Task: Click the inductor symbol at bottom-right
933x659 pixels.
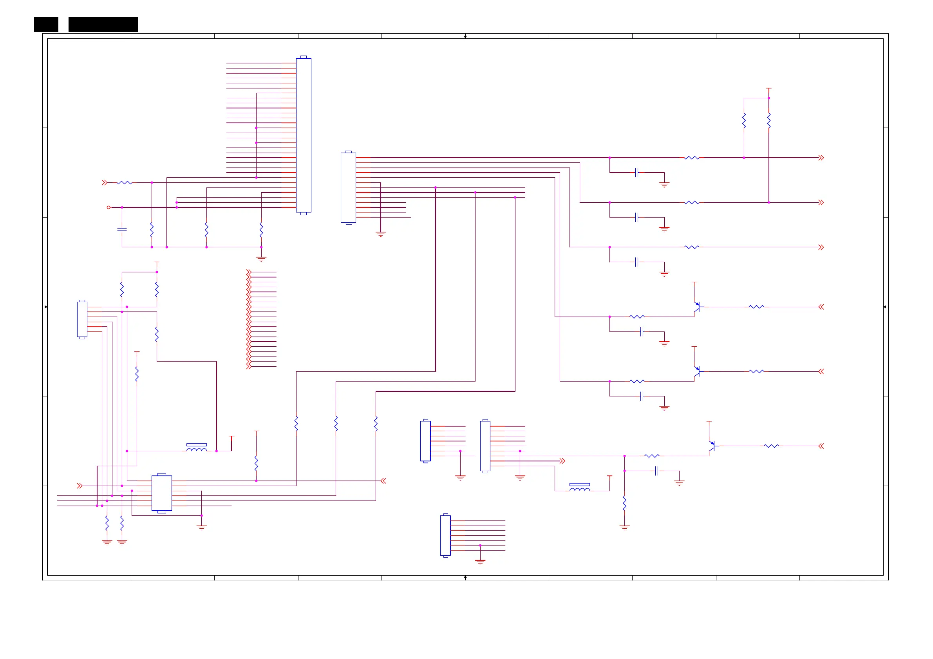Action: click(x=579, y=488)
